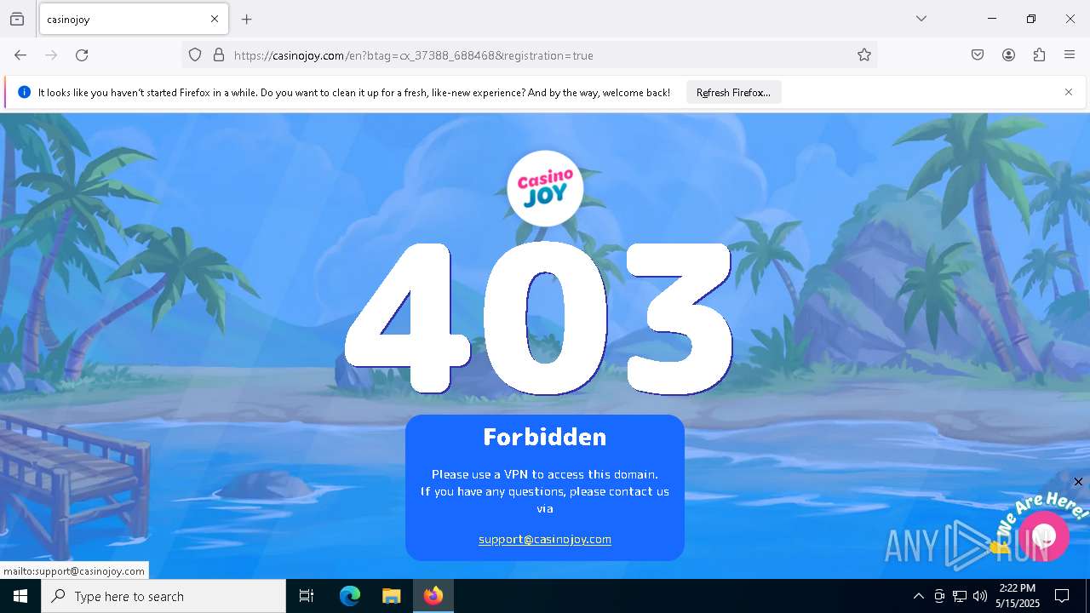Expand the list all tabs chevron
The width and height of the screenshot is (1090, 613).
(x=921, y=19)
